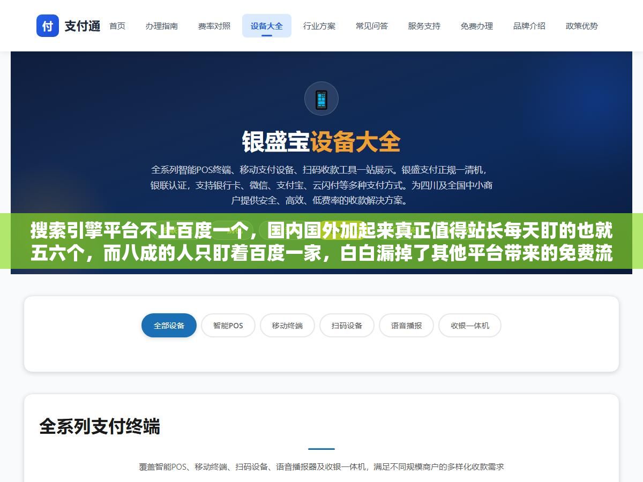Image resolution: width=643 pixels, height=482 pixels.
Task: Open 政策优势 nav item
Action: coord(582,26)
